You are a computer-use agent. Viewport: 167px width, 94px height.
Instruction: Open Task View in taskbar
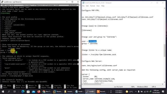tap(15, 92)
